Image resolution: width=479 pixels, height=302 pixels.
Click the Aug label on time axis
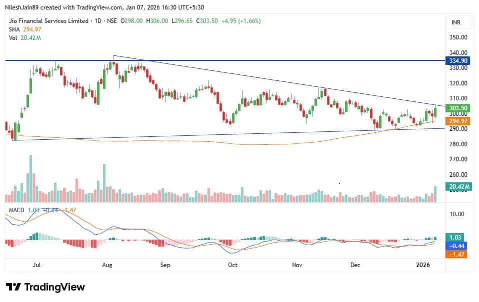click(x=107, y=265)
